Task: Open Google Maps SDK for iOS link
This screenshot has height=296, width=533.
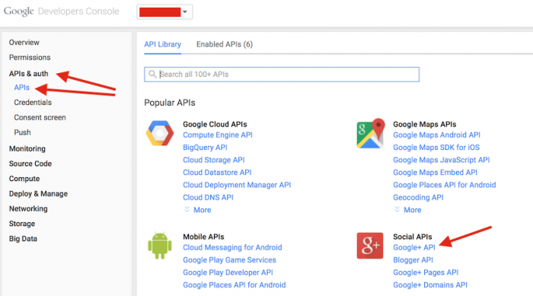Action: coord(436,148)
